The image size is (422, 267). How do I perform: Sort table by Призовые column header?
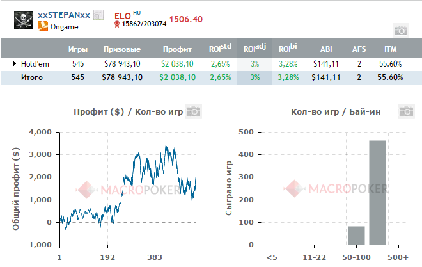(122, 49)
